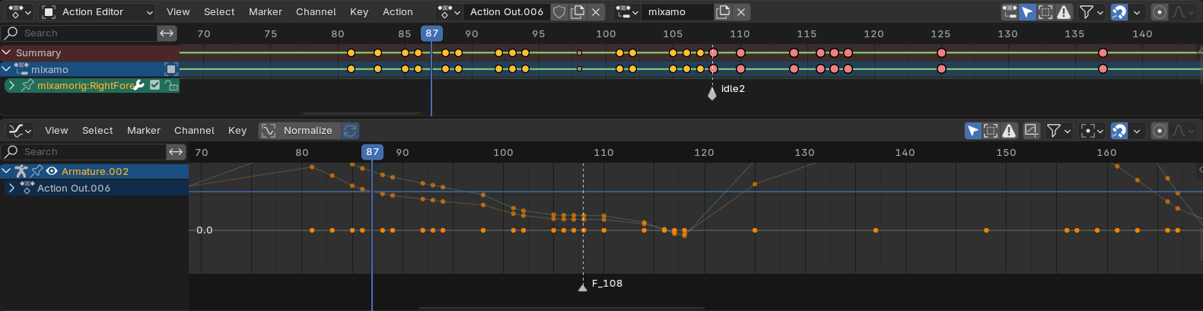Select the F_108 marker in Graph Editor
1203x311 pixels.
pyautogui.click(x=583, y=287)
